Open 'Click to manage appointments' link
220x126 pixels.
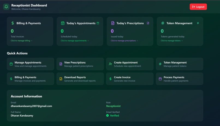coord(75,41)
